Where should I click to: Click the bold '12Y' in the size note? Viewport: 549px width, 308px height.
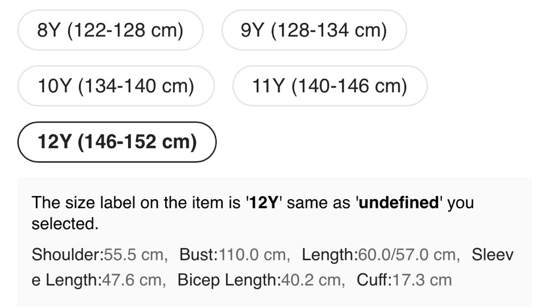click(264, 204)
